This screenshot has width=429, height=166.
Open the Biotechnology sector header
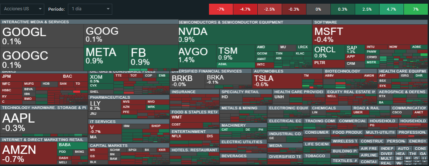tap(350, 71)
